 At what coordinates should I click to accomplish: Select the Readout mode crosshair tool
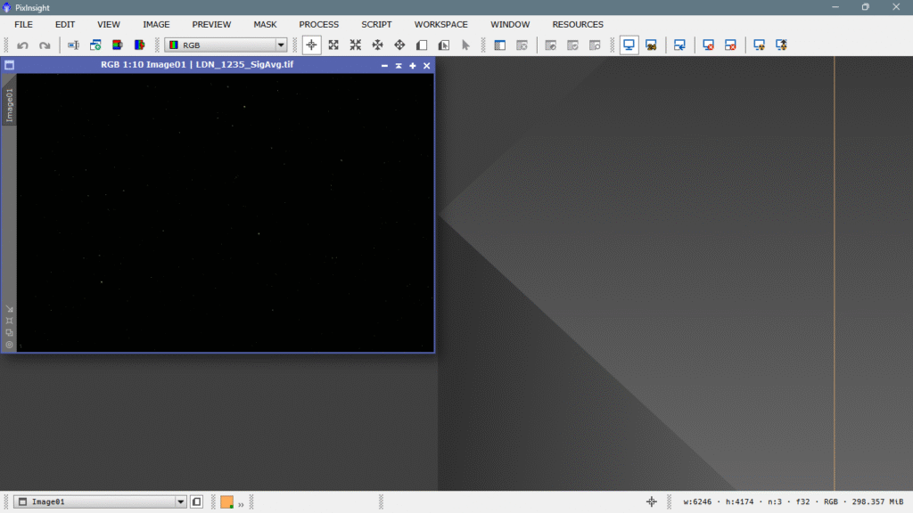pos(311,45)
